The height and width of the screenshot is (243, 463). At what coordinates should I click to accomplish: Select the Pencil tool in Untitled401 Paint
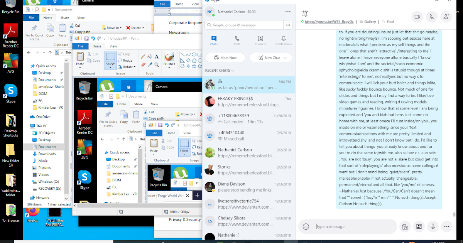pyautogui.click(x=143, y=57)
